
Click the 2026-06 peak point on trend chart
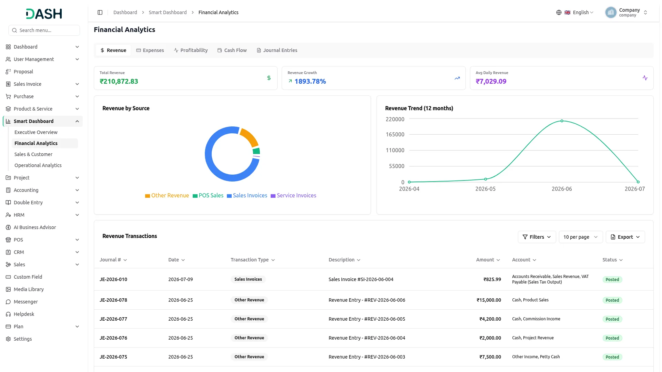point(562,121)
